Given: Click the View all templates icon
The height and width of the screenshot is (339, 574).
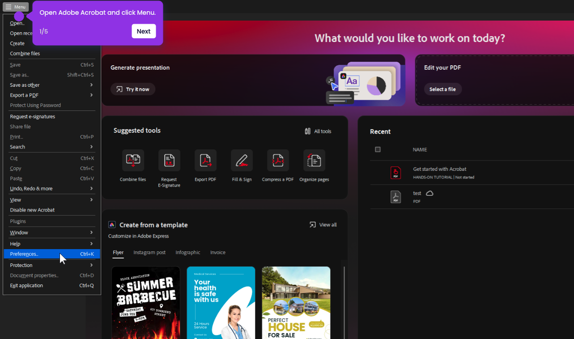Looking at the screenshot, I should tap(312, 225).
